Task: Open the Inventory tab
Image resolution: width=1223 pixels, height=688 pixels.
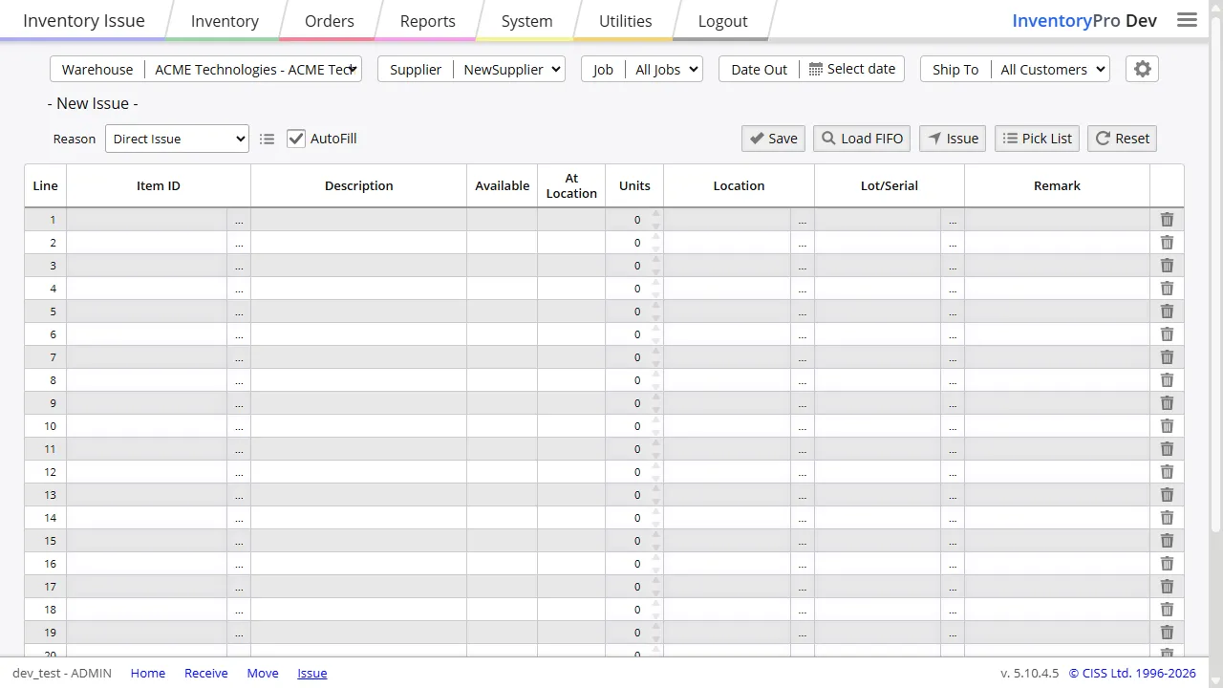Action: pos(225,21)
